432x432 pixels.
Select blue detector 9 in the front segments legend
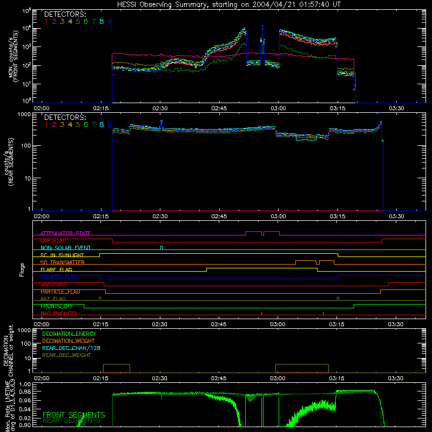click(x=110, y=22)
